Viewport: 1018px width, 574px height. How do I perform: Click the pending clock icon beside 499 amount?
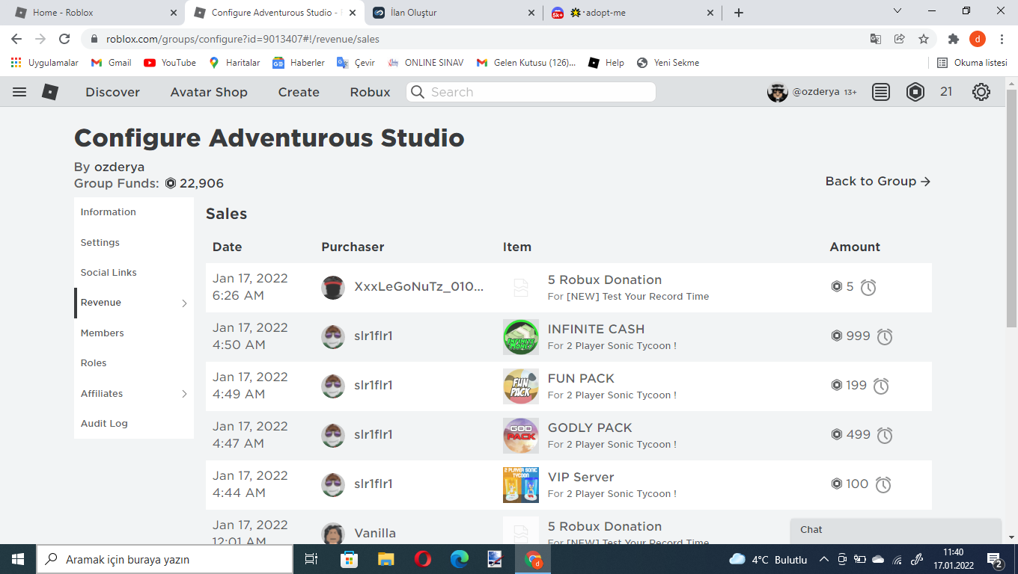(885, 435)
